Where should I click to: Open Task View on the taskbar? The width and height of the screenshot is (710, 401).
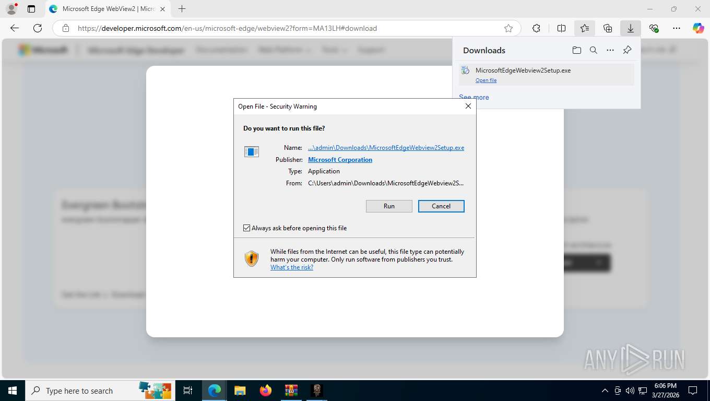click(188, 391)
